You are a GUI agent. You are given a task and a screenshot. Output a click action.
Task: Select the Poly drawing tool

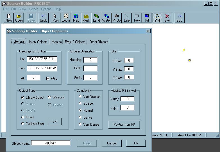137,18
